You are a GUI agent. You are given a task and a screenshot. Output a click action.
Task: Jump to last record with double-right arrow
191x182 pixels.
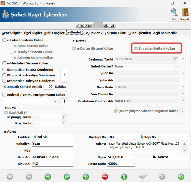point(67,177)
